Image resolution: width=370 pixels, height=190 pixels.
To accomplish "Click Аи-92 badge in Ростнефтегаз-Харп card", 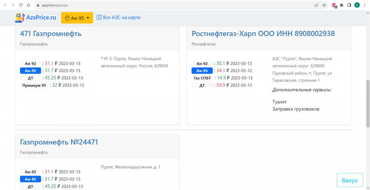I will pos(202,63).
